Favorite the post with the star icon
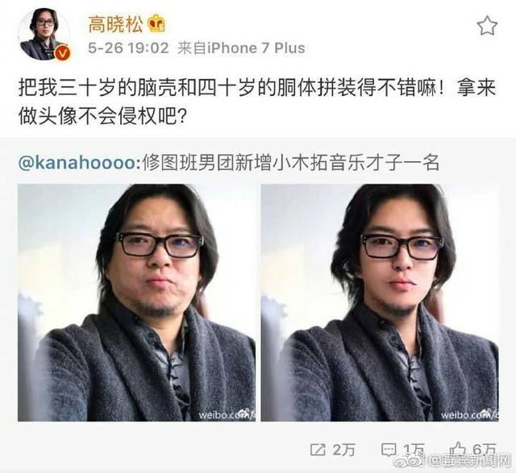The image size is (516, 473). click(487, 27)
